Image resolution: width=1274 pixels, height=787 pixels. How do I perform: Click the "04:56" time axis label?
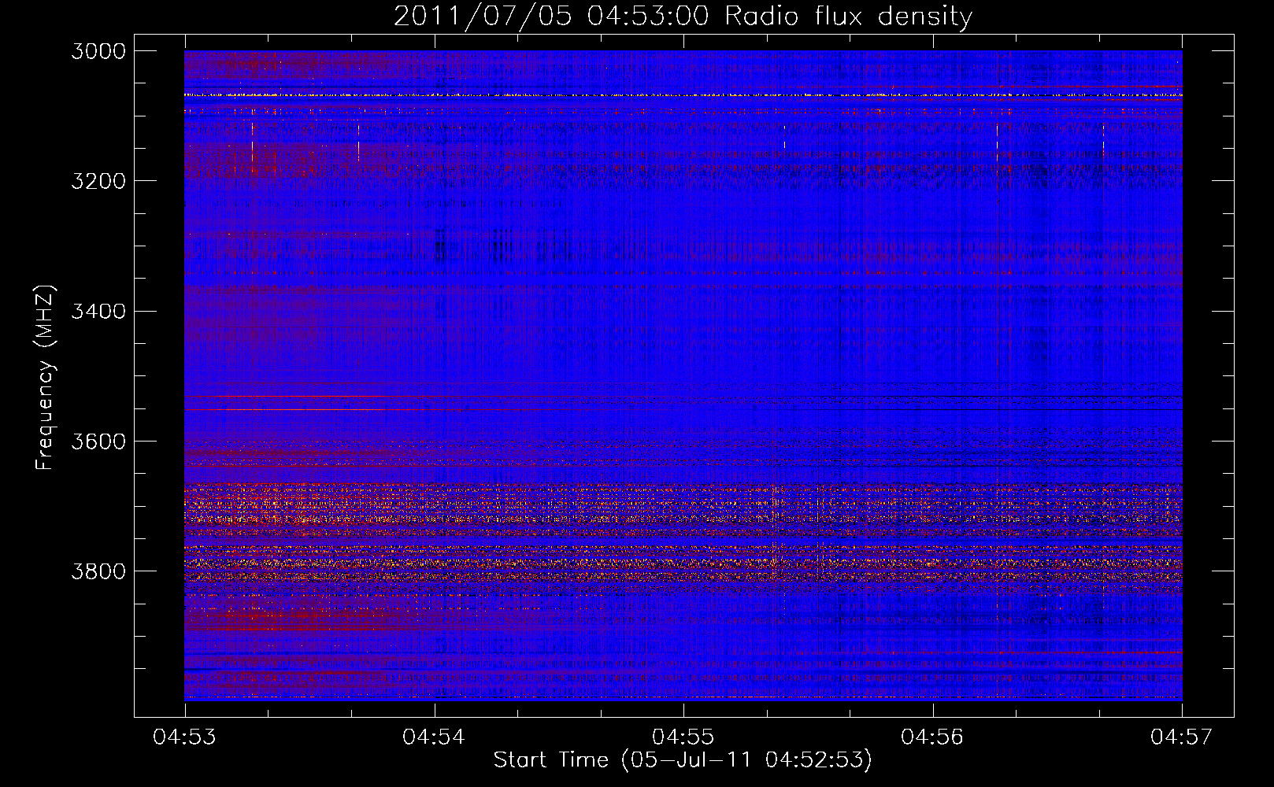[x=933, y=737]
